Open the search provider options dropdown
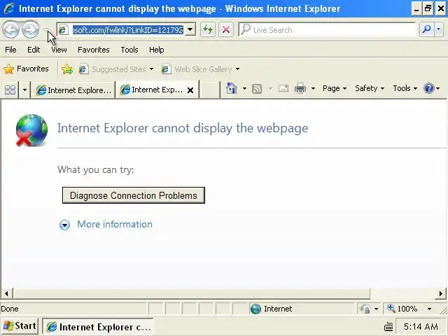The height and width of the screenshot is (336, 448). [439, 29]
